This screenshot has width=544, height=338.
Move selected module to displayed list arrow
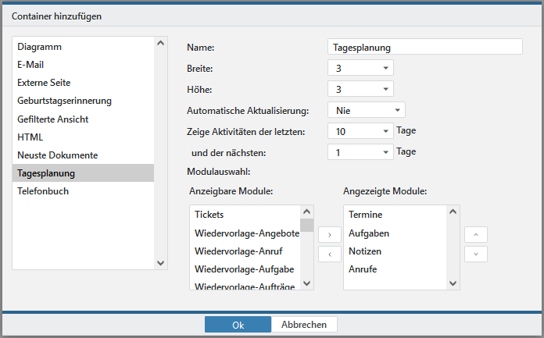(x=329, y=234)
